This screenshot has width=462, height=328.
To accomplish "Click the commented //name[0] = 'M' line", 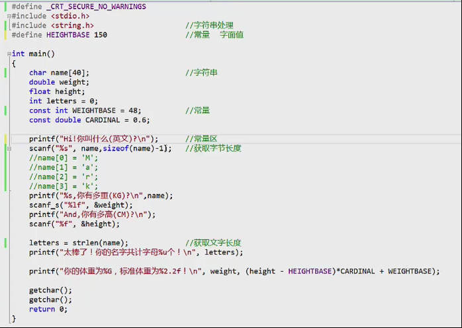I will point(63,158).
